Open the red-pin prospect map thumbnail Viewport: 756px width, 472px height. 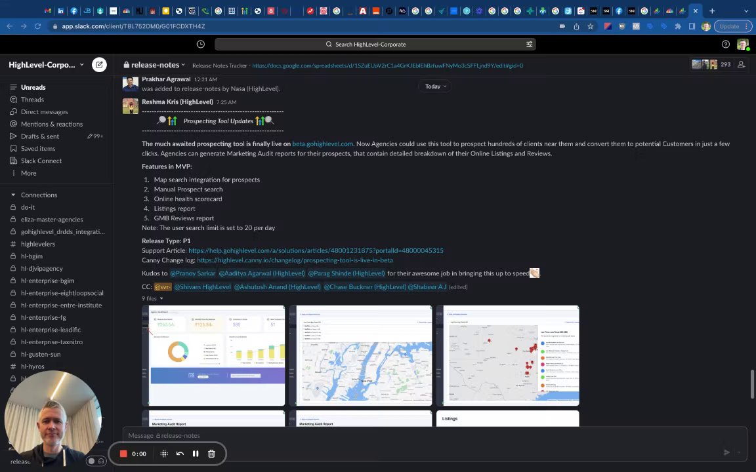coord(508,355)
